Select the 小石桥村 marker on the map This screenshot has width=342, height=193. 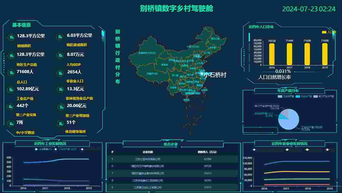202,74
